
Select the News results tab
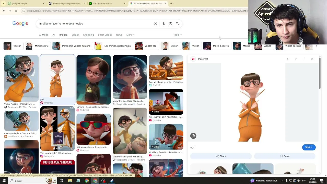(x=119, y=35)
